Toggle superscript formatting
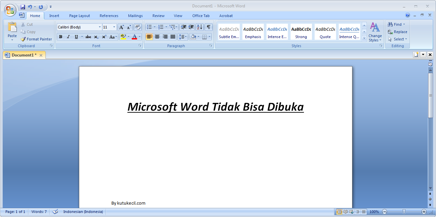 (x=104, y=37)
